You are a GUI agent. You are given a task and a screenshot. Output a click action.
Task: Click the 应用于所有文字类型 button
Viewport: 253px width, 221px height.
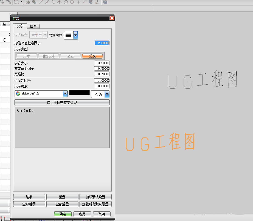(62, 102)
